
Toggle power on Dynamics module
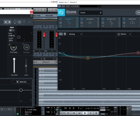[82, 19]
